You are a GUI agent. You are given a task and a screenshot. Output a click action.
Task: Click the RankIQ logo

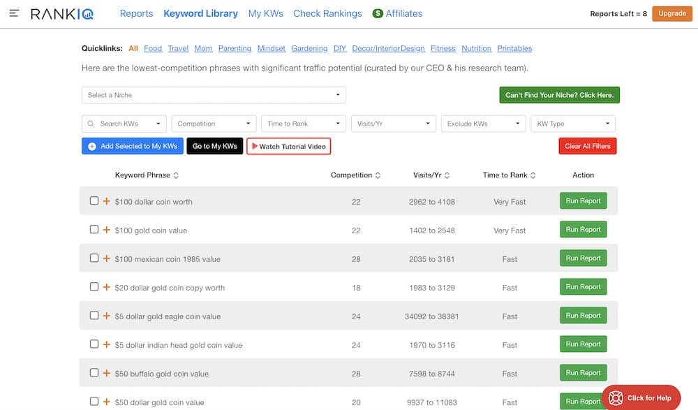tap(62, 14)
